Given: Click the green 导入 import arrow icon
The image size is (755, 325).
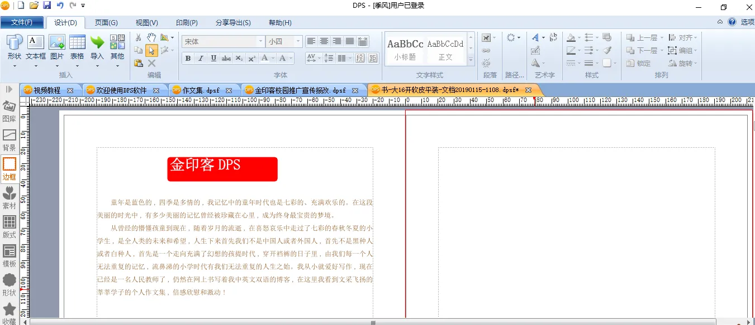Looking at the screenshot, I should click(x=97, y=47).
